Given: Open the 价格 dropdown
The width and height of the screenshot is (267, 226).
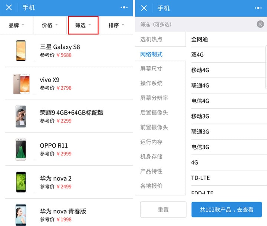Looking at the screenshot, I should point(50,25).
